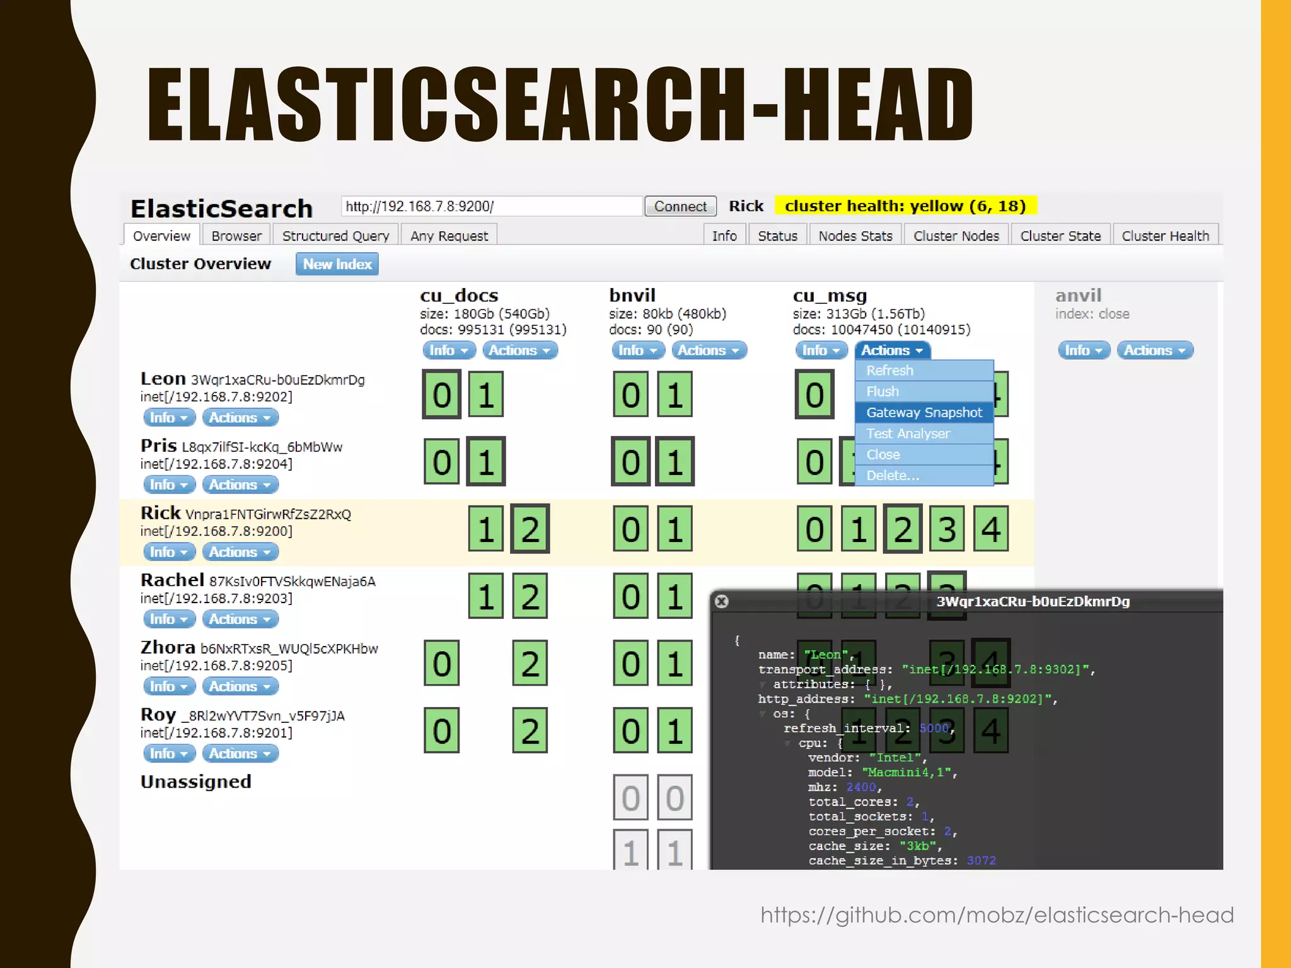Click cu_docs primary shard 2 on Rick
The width and height of the screenshot is (1291, 968).
click(x=530, y=529)
